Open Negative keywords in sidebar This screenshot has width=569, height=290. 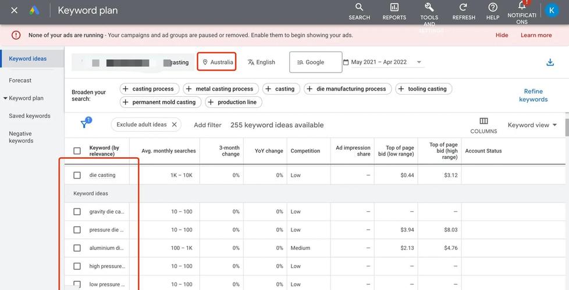(x=21, y=137)
